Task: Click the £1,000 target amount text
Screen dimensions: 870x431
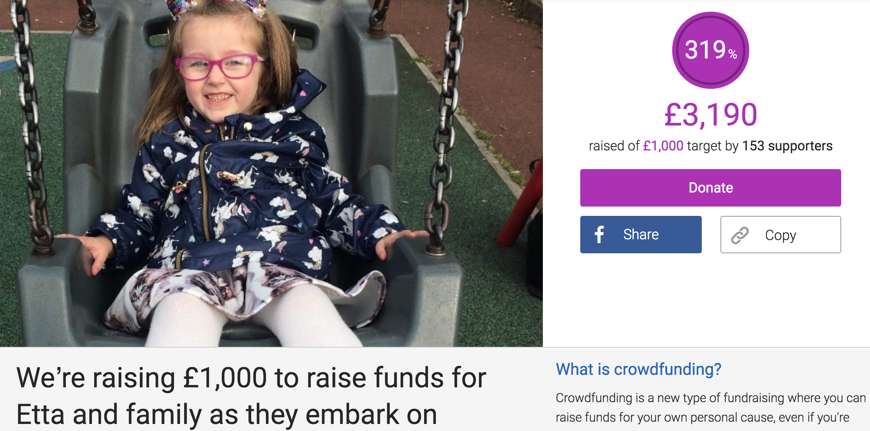Action: 663,146
